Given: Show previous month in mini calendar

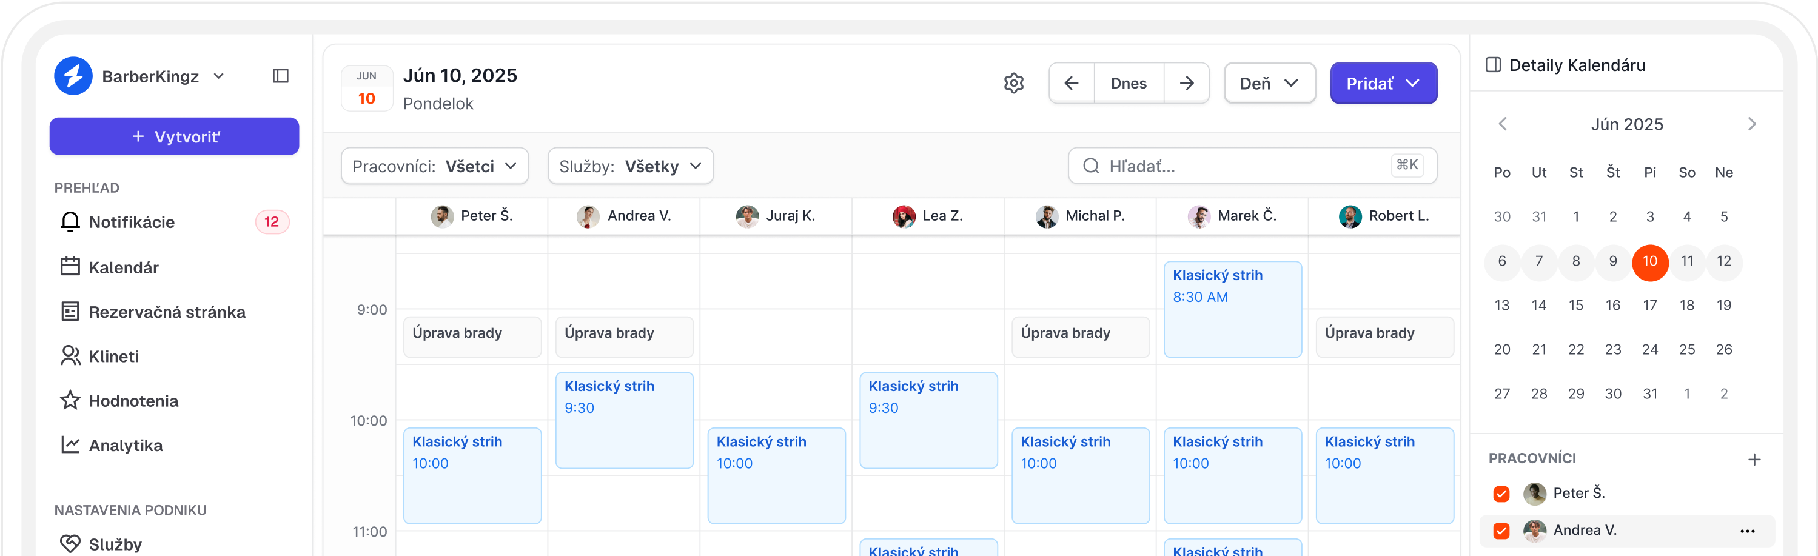Looking at the screenshot, I should click(x=1503, y=124).
